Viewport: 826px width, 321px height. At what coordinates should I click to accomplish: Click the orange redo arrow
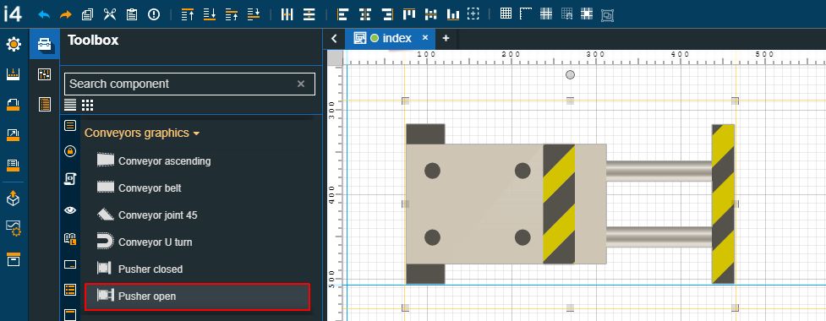(66, 14)
